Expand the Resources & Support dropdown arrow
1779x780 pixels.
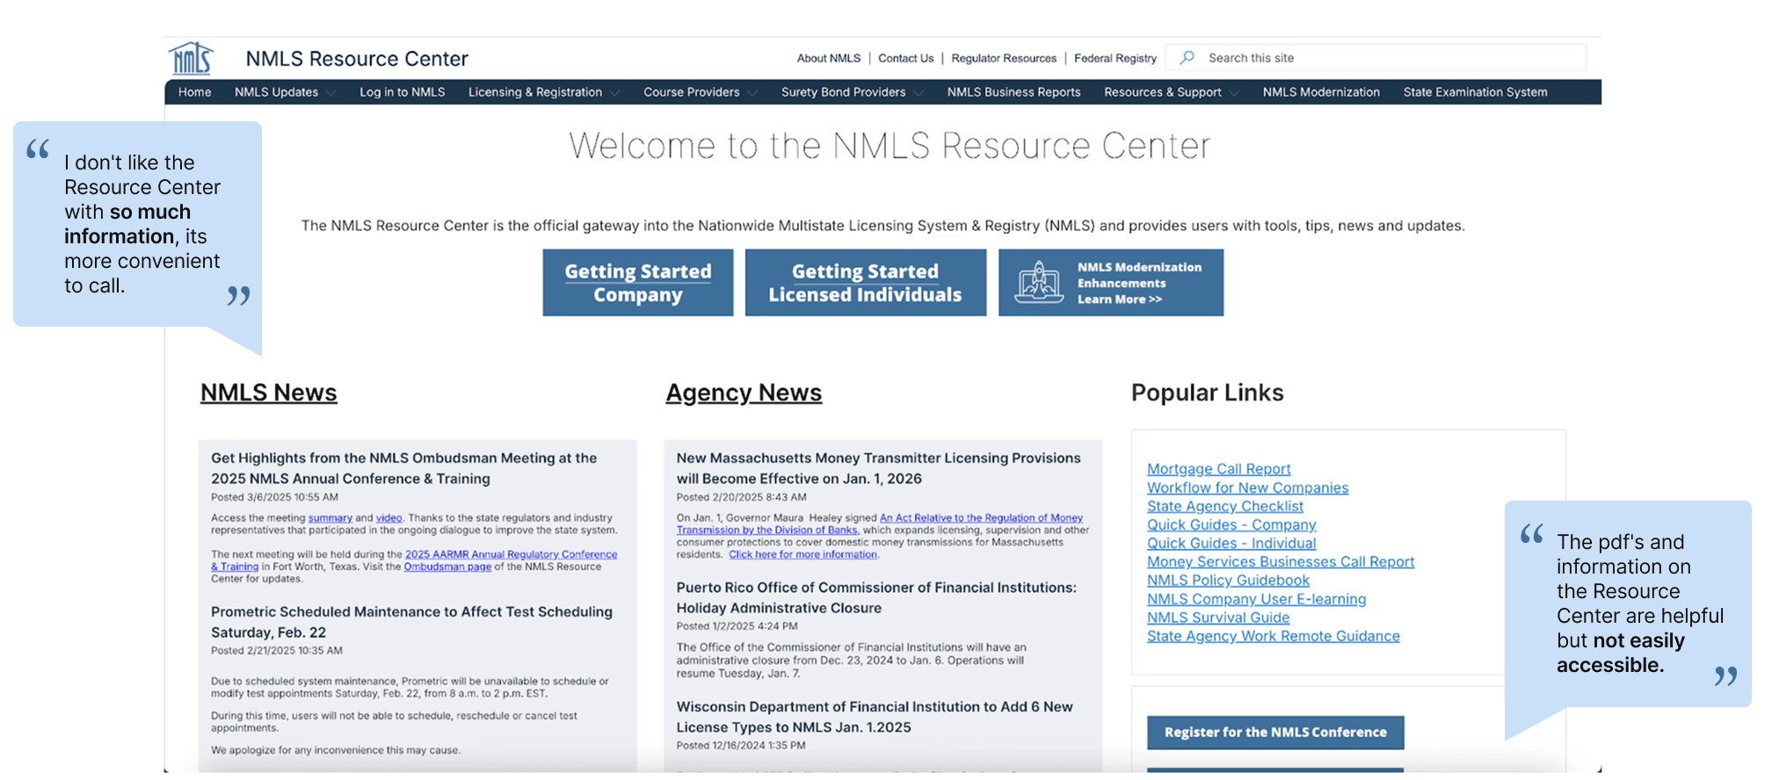(1233, 92)
